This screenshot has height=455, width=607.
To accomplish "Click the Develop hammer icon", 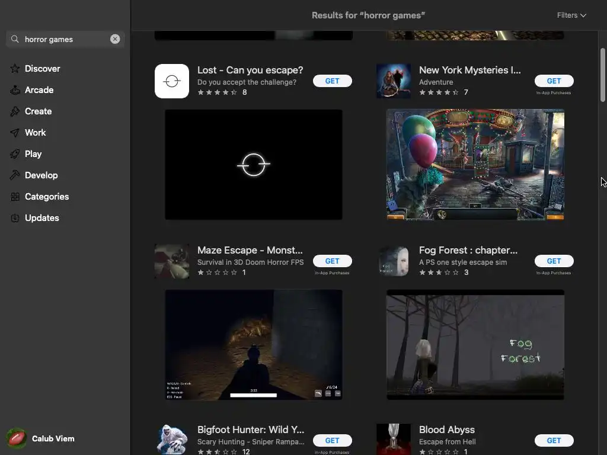I will tap(15, 175).
